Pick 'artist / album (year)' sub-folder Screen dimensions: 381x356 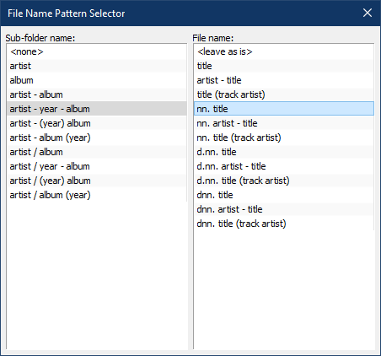[97, 195]
